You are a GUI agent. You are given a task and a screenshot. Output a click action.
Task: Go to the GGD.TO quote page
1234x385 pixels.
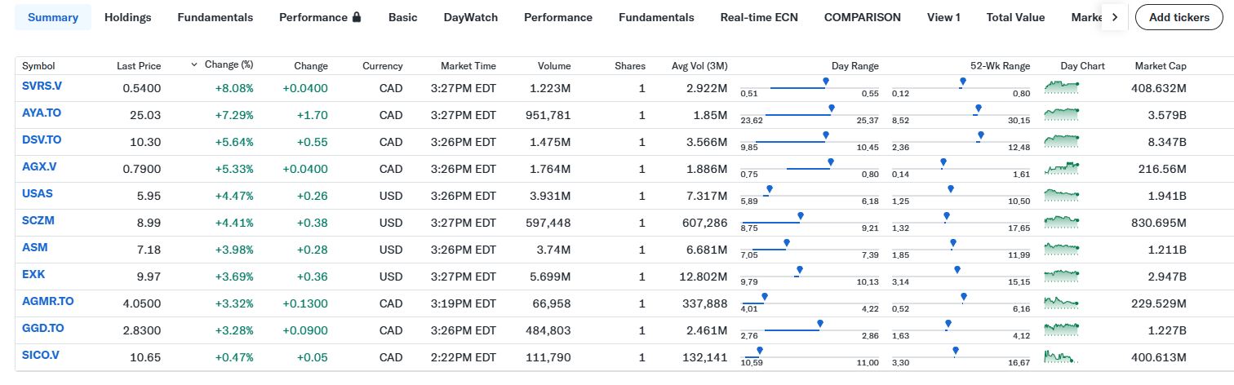(x=43, y=329)
